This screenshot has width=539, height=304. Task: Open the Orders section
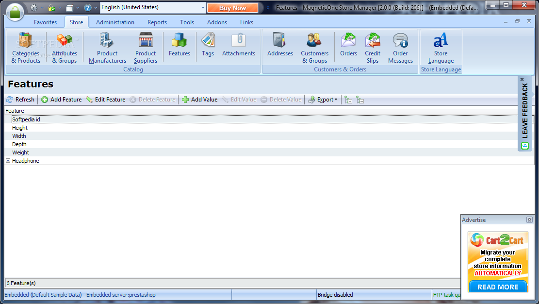(x=348, y=44)
